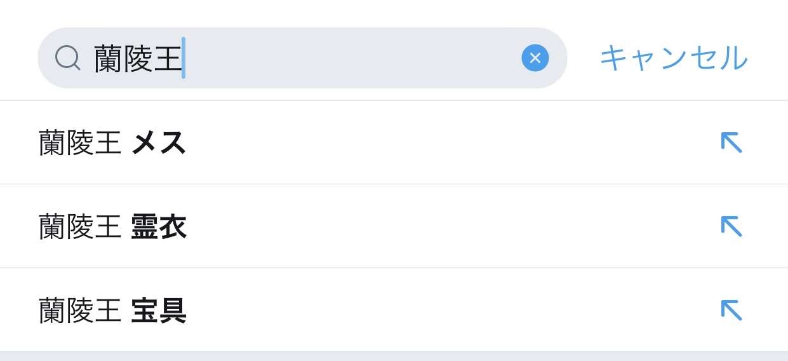Tap the fill-in arrow beside 蘭陵王 霊衣
The image size is (788, 361).
tap(731, 226)
